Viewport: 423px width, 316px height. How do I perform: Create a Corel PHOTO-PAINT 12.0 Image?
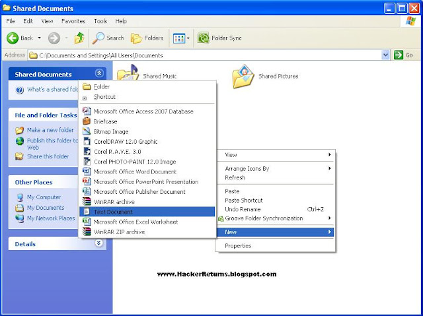(147, 162)
